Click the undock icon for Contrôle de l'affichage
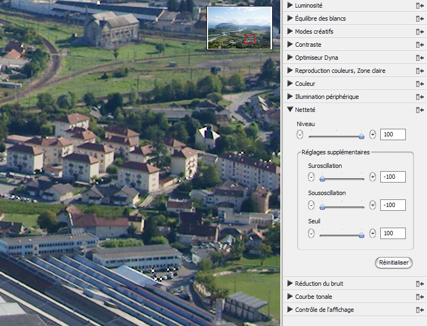 pyautogui.click(x=419, y=310)
